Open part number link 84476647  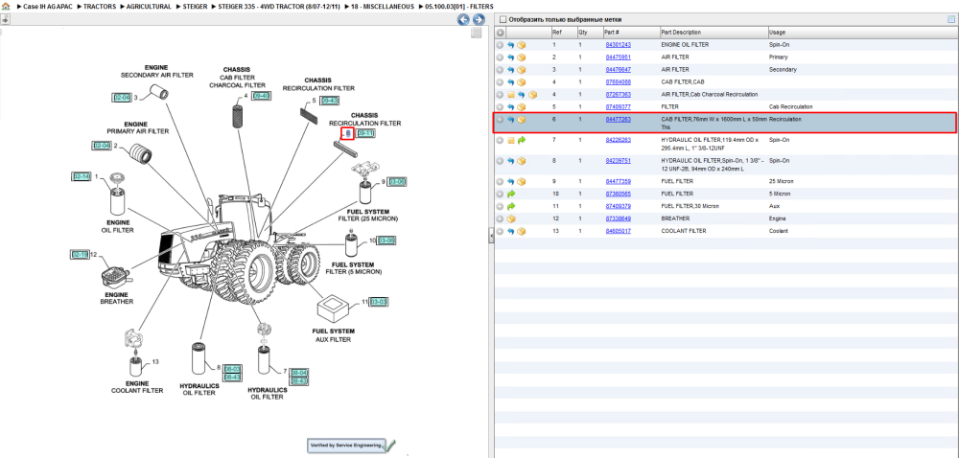coord(618,70)
